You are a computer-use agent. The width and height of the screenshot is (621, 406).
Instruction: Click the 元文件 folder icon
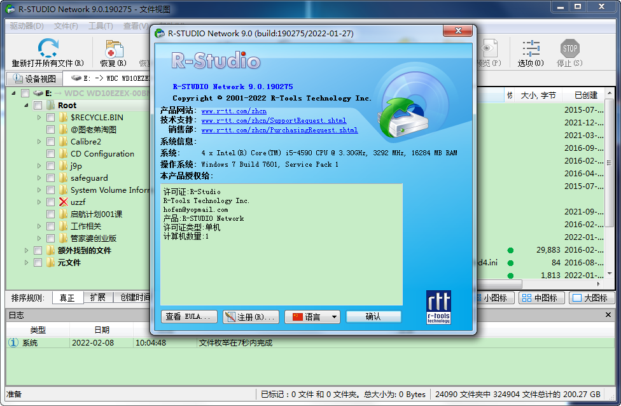pyautogui.click(x=50, y=262)
